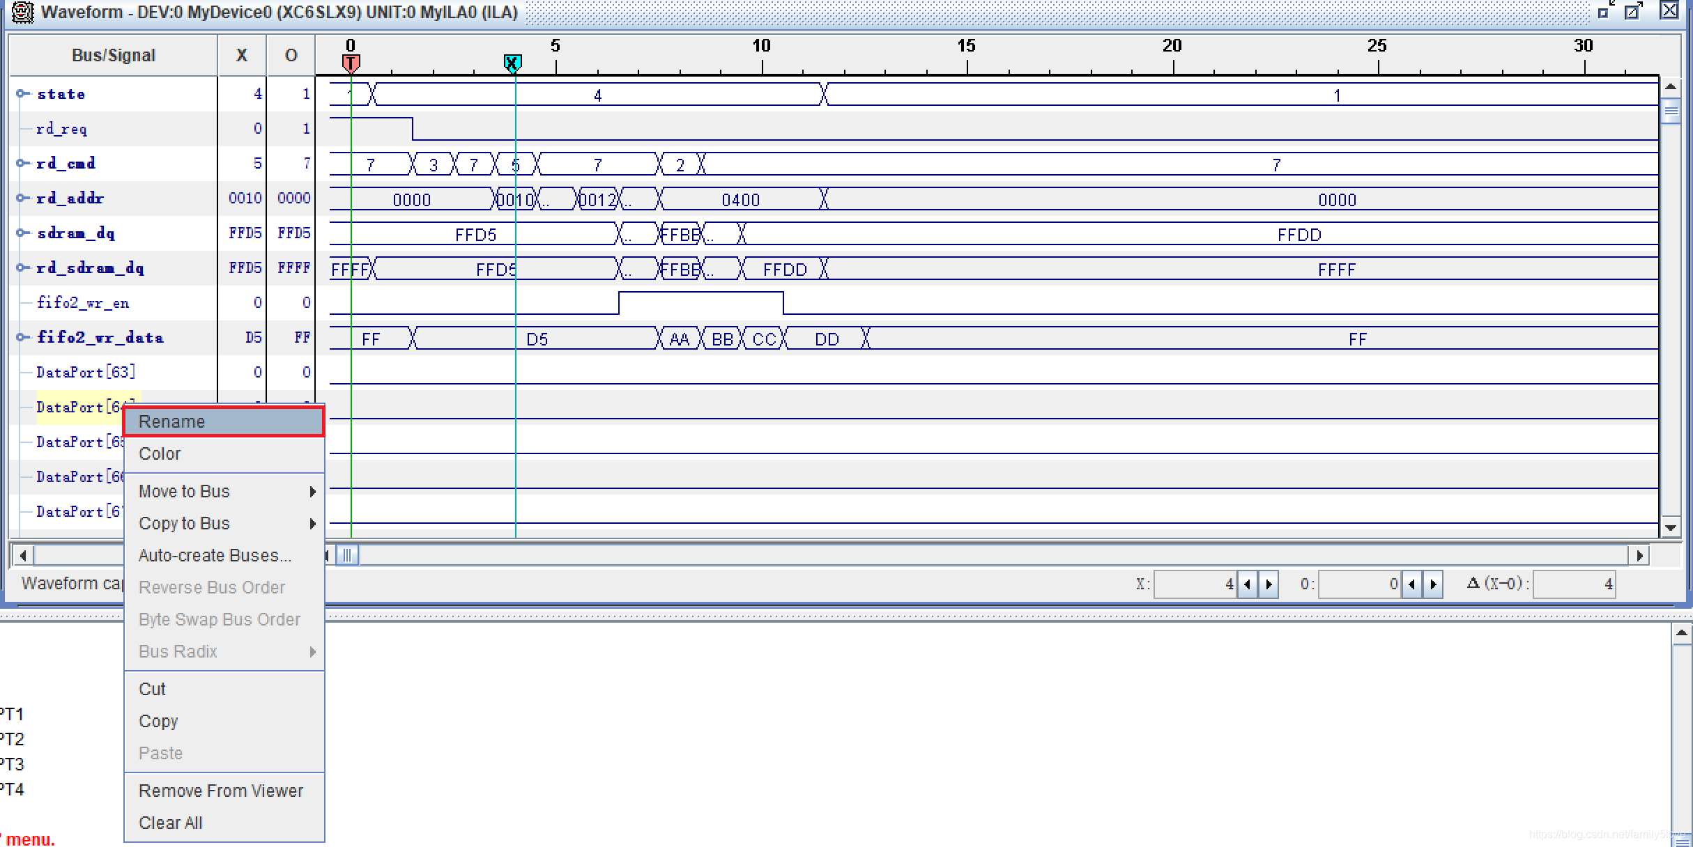Select the DataPort[63] signal

pos(86,372)
